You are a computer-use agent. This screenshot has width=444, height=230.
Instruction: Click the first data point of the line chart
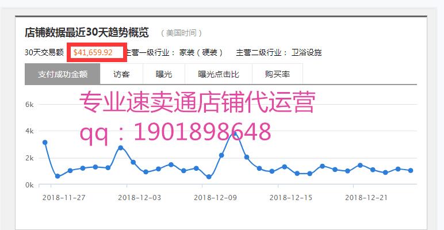coord(45,143)
